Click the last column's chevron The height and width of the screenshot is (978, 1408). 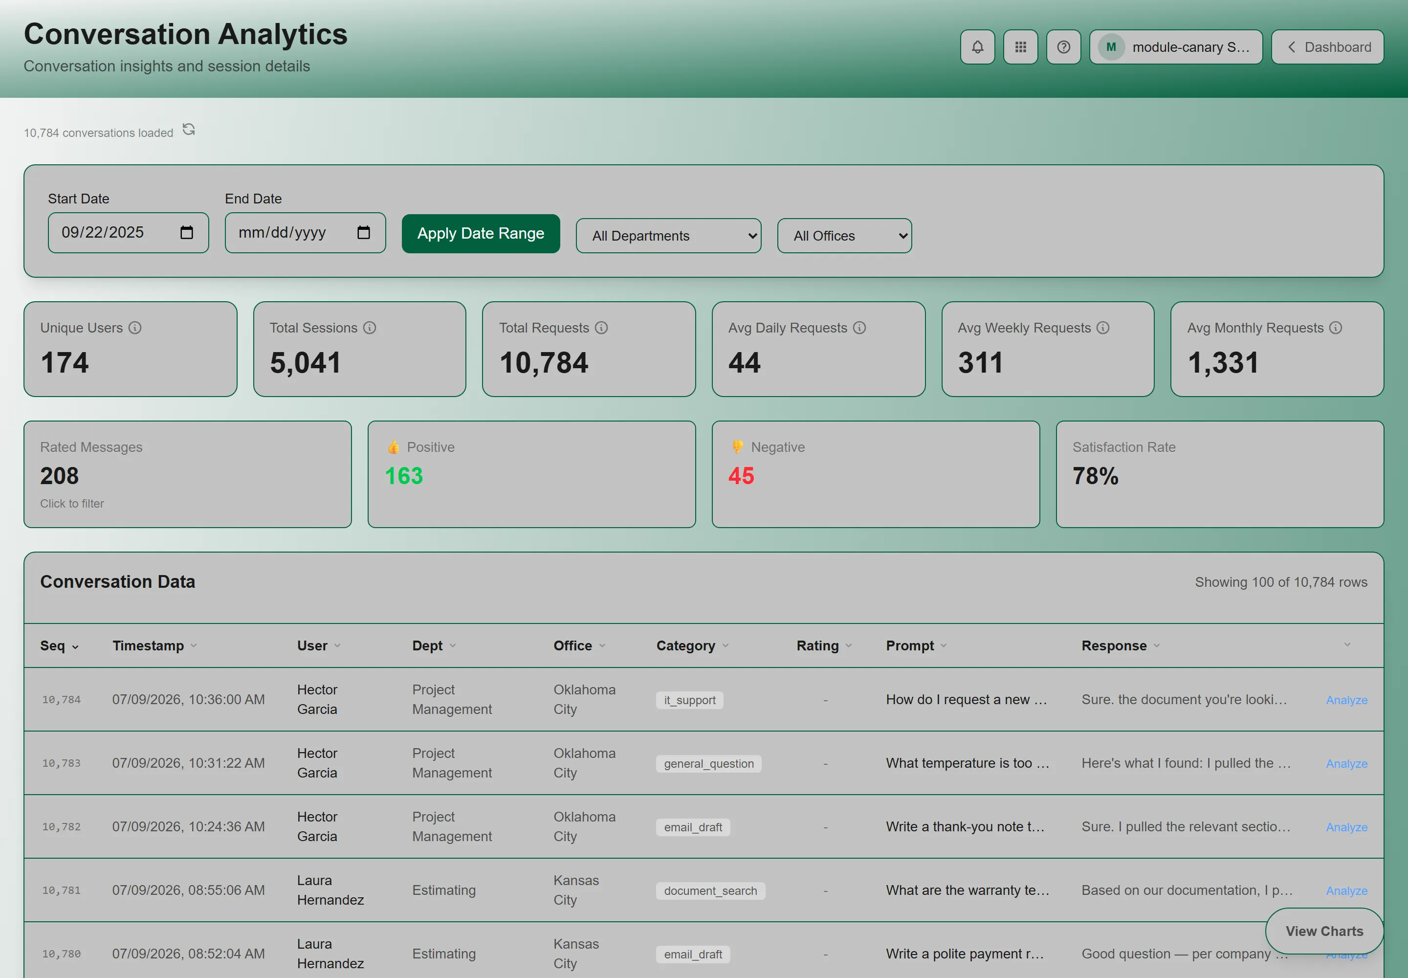pyautogui.click(x=1347, y=645)
